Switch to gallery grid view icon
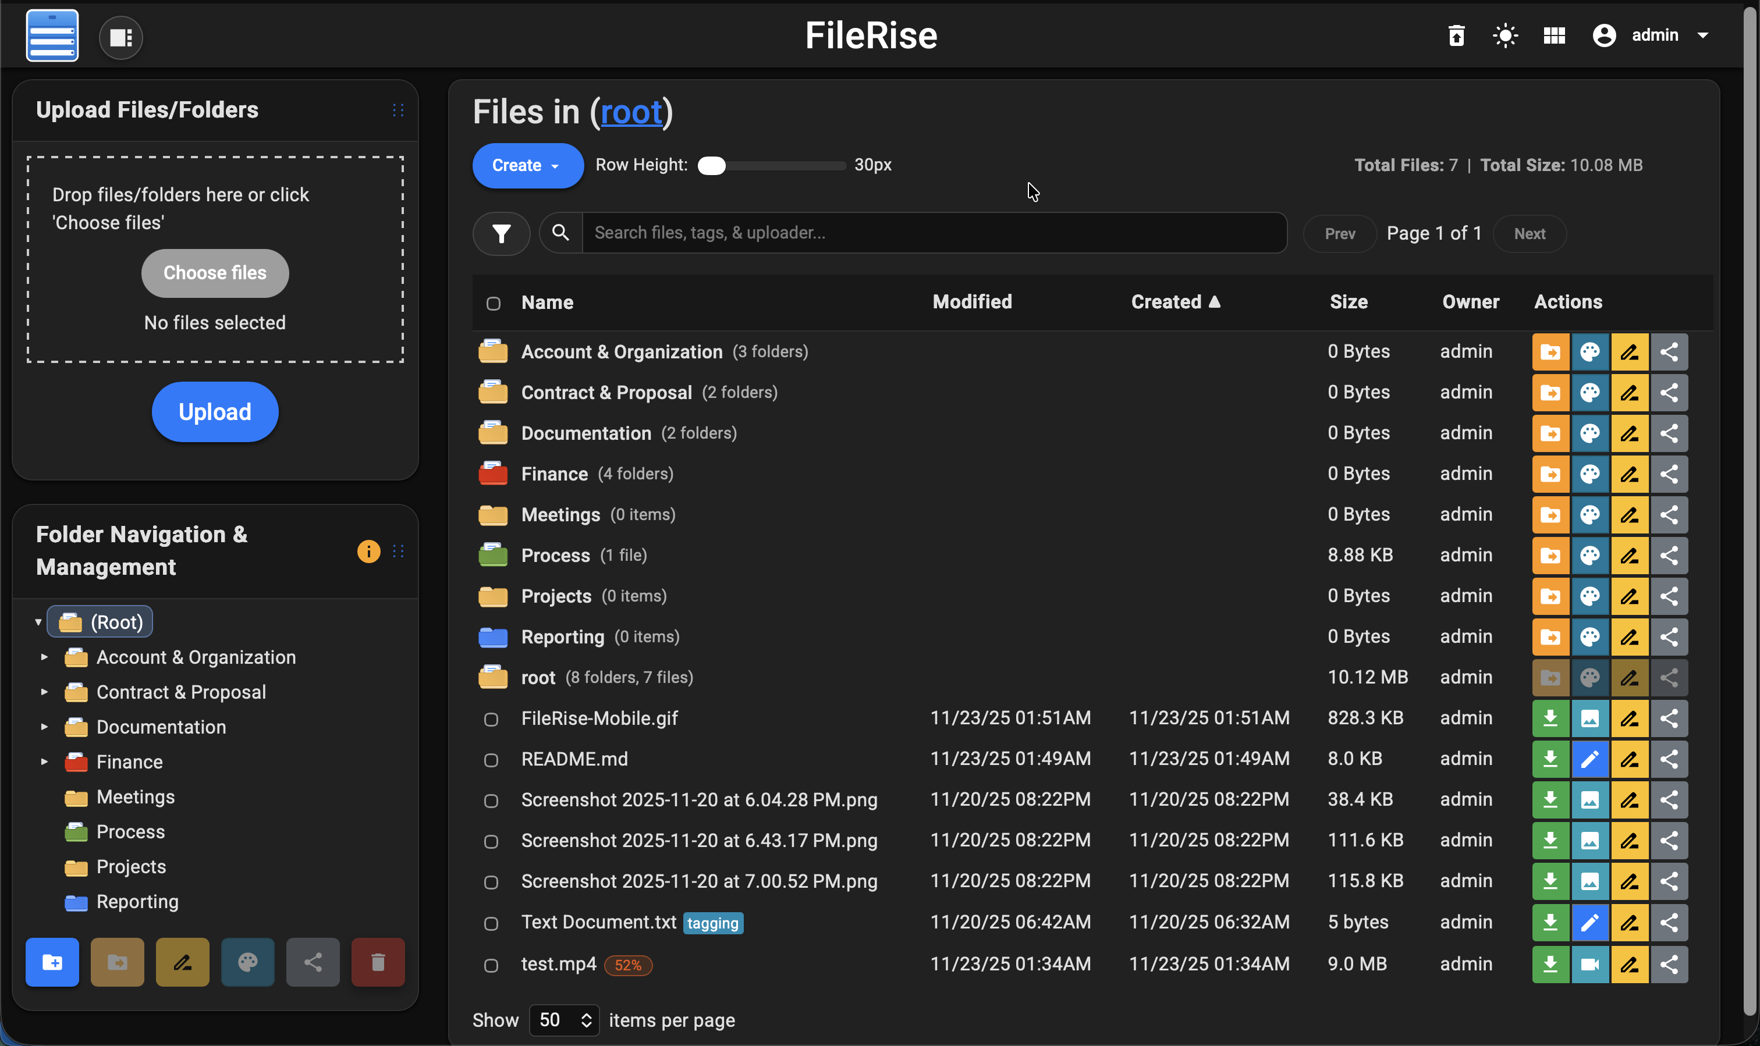This screenshot has height=1046, width=1760. [1554, 35]
